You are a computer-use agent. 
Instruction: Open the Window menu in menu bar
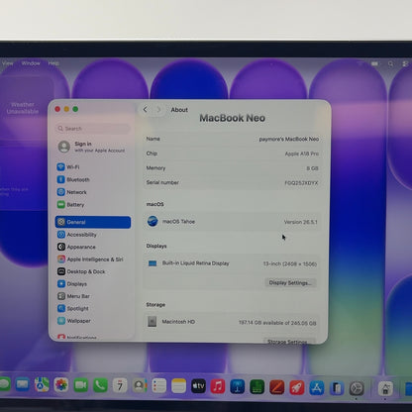coord(31,63)
